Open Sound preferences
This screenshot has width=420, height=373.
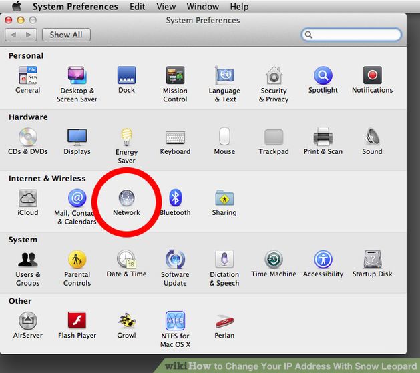[x=373, y=141]
